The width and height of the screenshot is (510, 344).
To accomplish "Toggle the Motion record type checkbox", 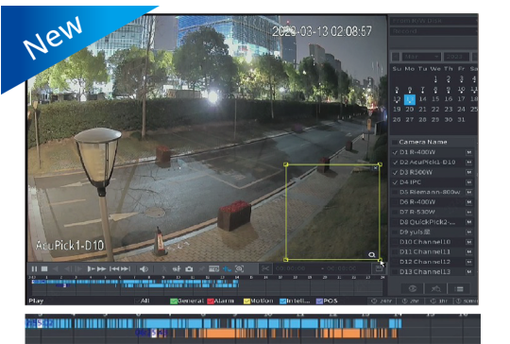I will click(x=246, y=301).
